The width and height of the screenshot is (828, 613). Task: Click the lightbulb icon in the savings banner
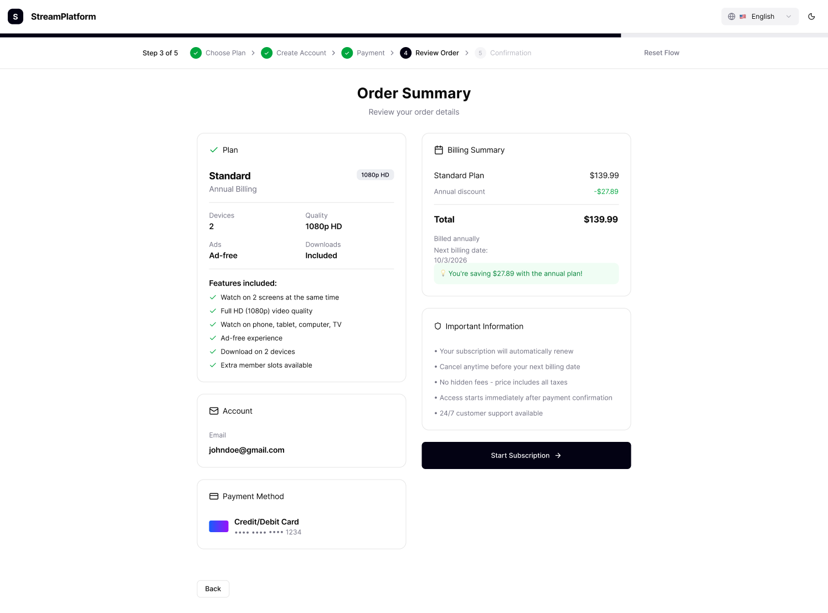coord(443,273)
